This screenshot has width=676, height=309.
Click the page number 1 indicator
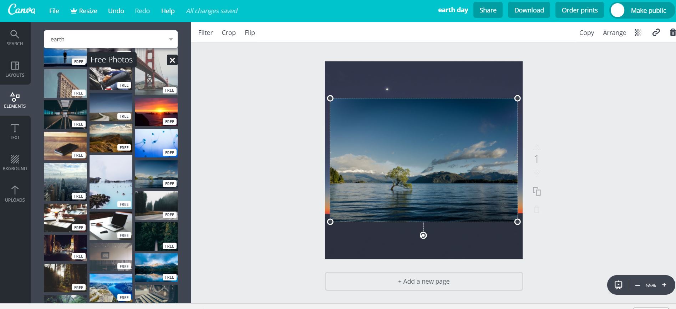point(536,159)
